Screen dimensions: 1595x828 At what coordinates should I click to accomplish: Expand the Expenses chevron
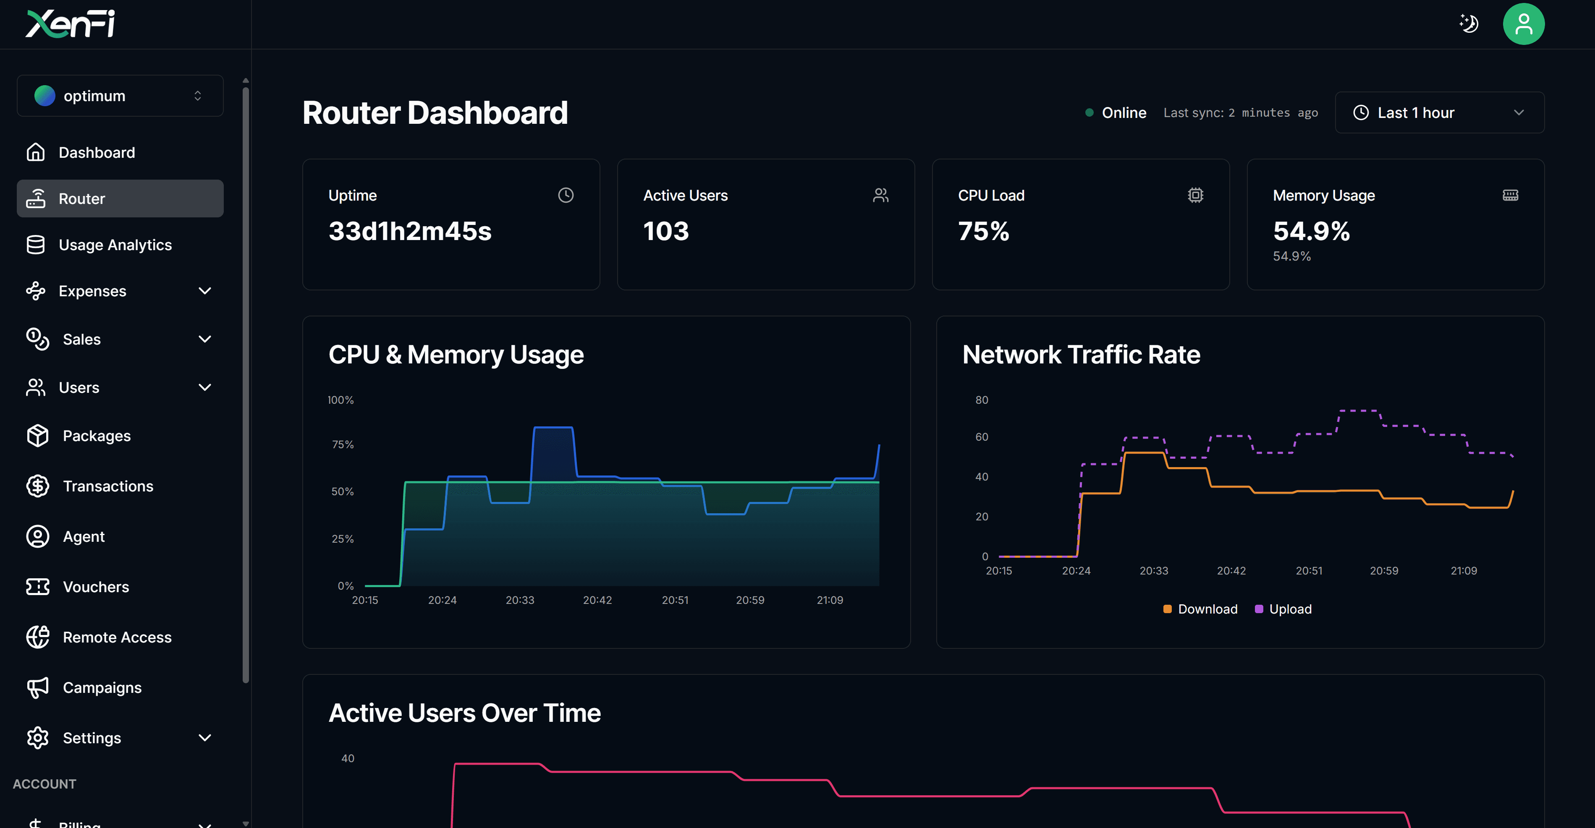click(x=205, y=291)
